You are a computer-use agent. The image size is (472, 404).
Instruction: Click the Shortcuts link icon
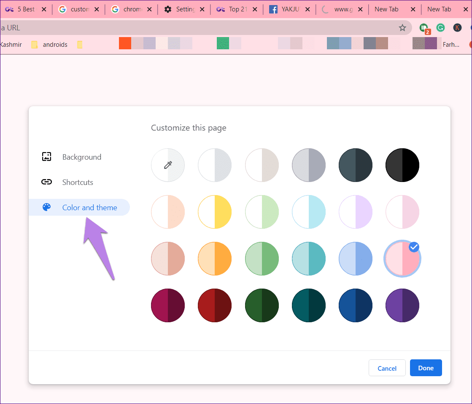[47, 182]
